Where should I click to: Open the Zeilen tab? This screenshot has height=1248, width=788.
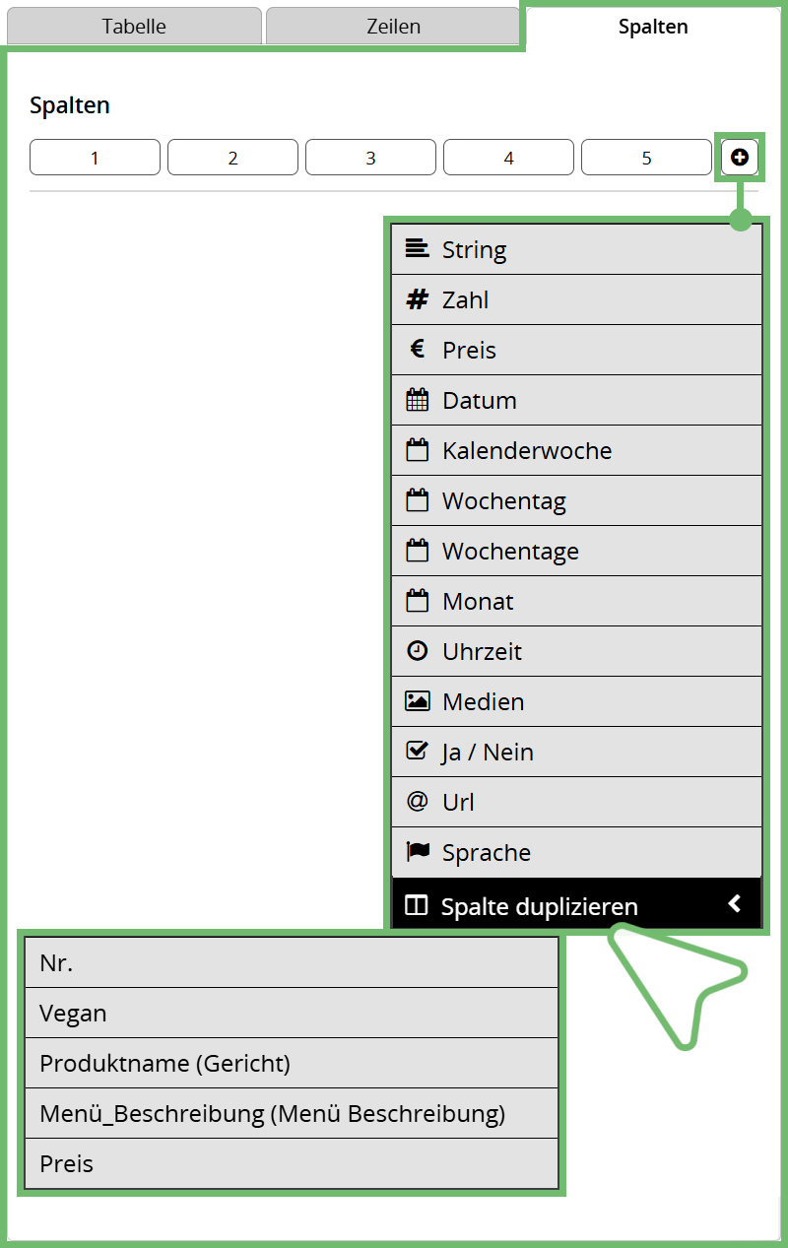[x=392, y=27]
